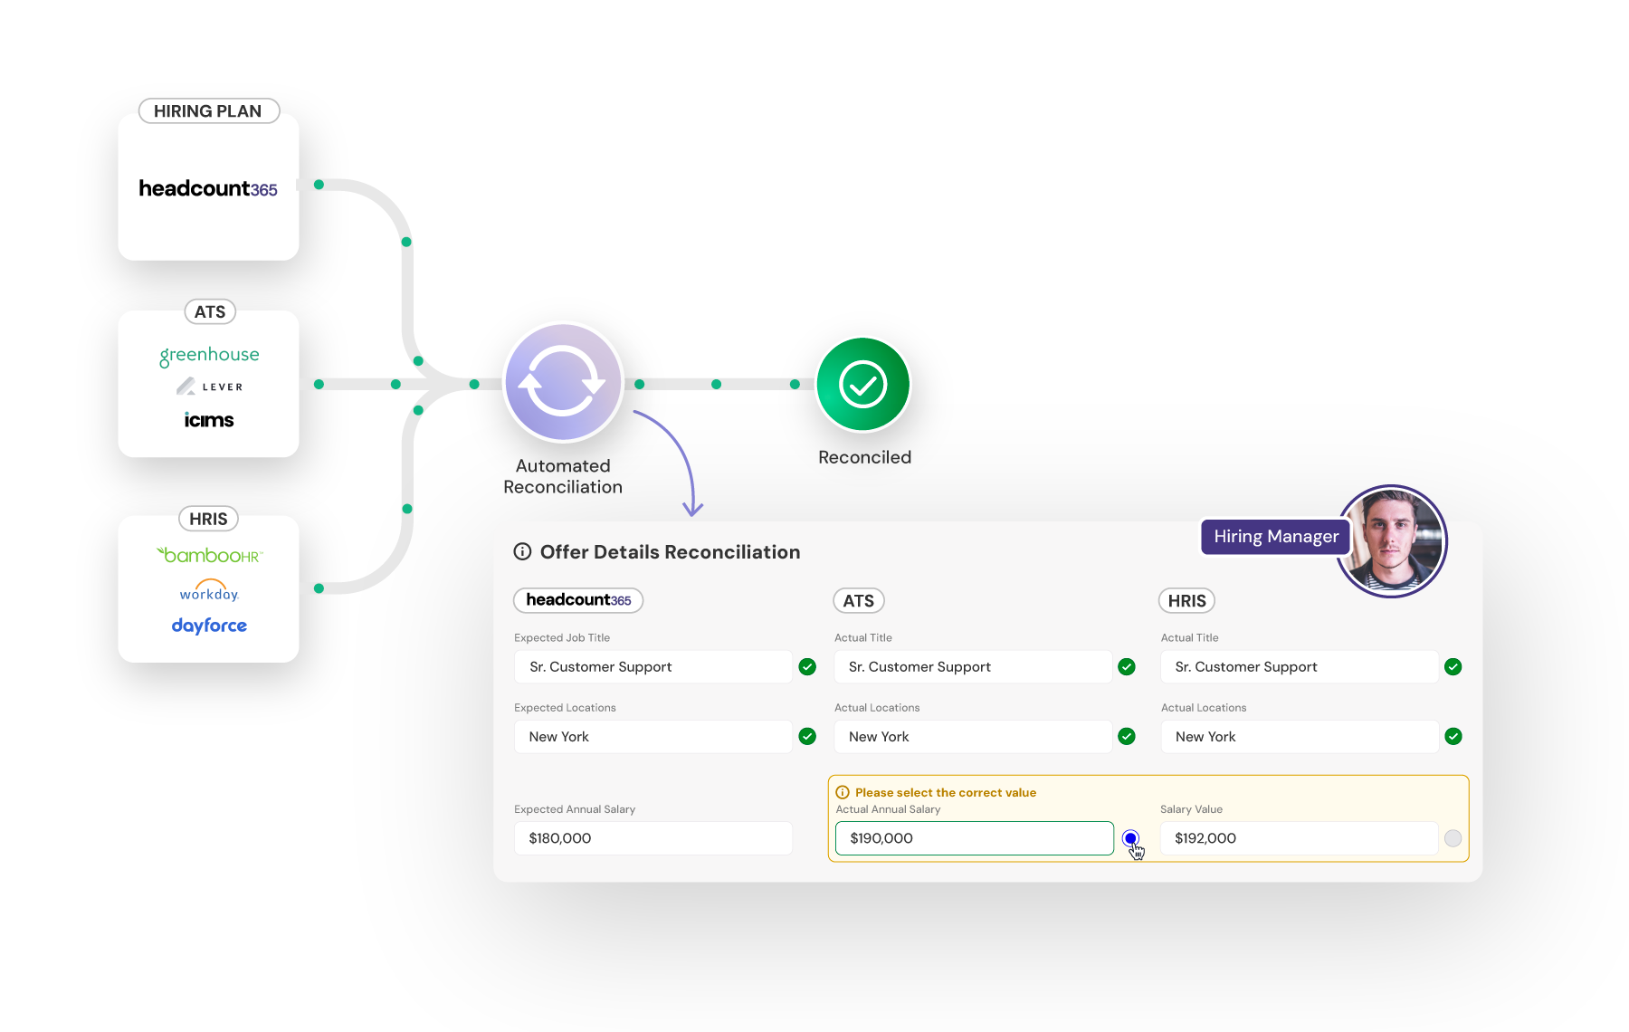The image size is (1629, 1032).
Task: Click the Please select the correct value message
Action: (x=946, y=792)
